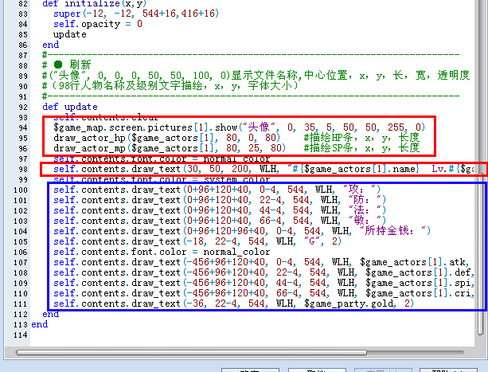Screen dimensions: 488x372
Task: Click the draw_text line containing "敏:"
Action: click(220, 221)
